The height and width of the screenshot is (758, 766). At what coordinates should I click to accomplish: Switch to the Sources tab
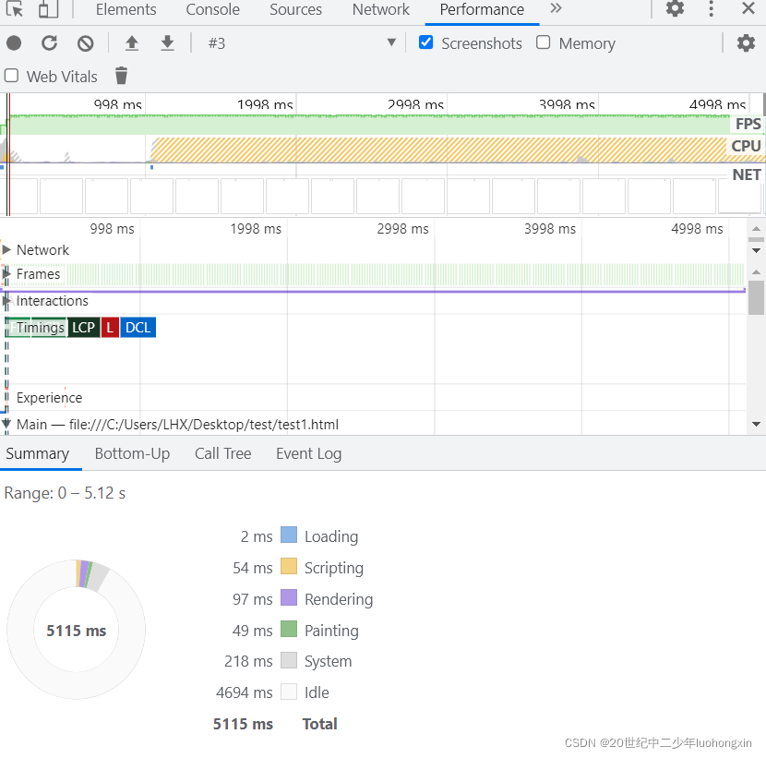point(295,9)
